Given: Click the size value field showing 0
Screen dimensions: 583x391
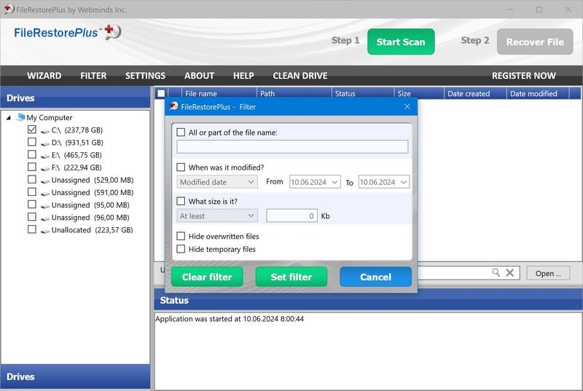Looking at the screenshot, I should click(x=291, y=216).
